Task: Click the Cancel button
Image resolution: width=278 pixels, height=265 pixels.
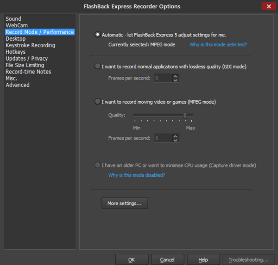Action: click(x=168, y=260)
